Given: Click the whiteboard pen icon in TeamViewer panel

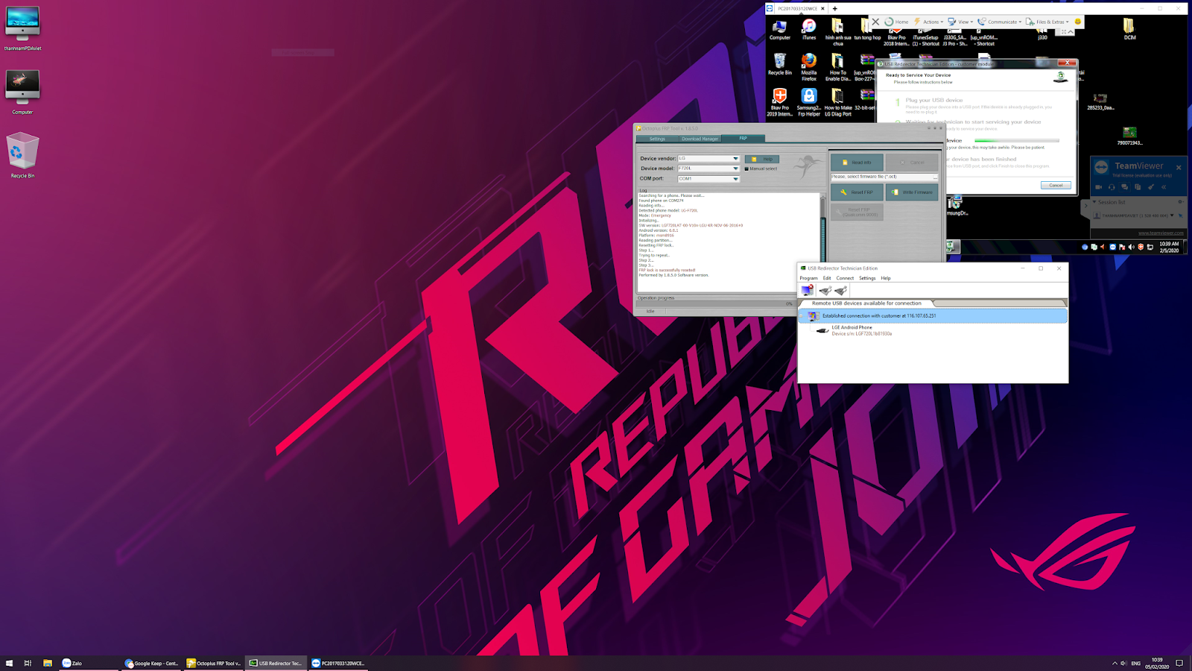Looking at the screenshot, I should coord(1151,187).
